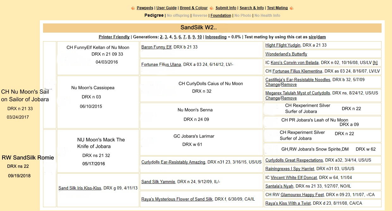Open Printer Friendly view
392x211 pixels.
[x=114, y=37]
